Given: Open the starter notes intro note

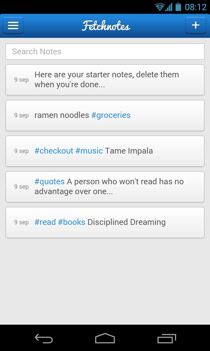Looking at the screenshot, I should point(107,80).
